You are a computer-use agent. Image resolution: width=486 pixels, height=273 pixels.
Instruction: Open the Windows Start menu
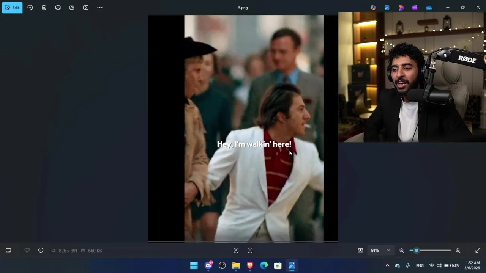(x=194, y=265)
